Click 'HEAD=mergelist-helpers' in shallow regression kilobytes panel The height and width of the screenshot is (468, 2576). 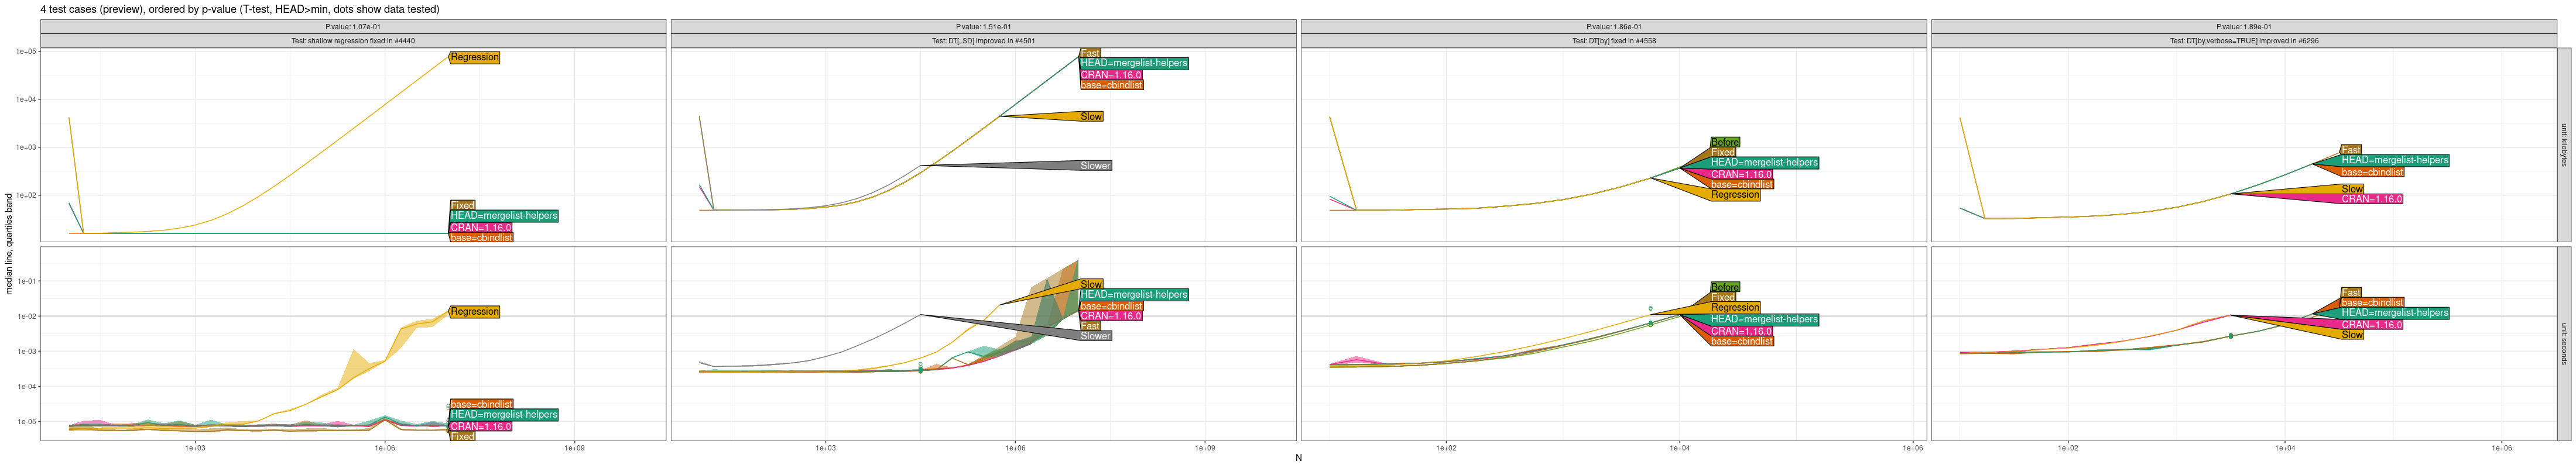(x=504, y=215)
